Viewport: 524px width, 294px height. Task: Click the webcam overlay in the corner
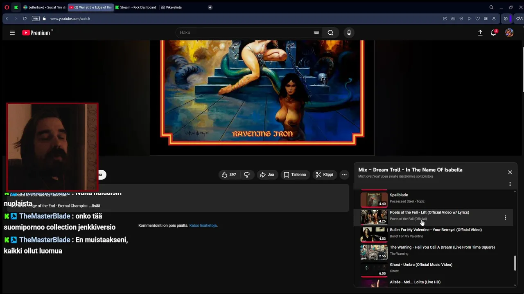[52, 147]
